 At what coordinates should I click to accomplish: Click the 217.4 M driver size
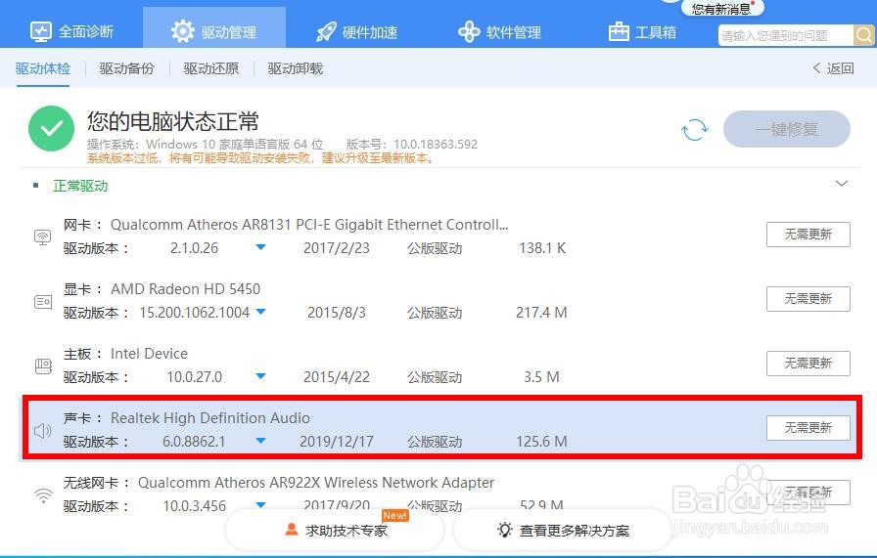coord(541,313)
